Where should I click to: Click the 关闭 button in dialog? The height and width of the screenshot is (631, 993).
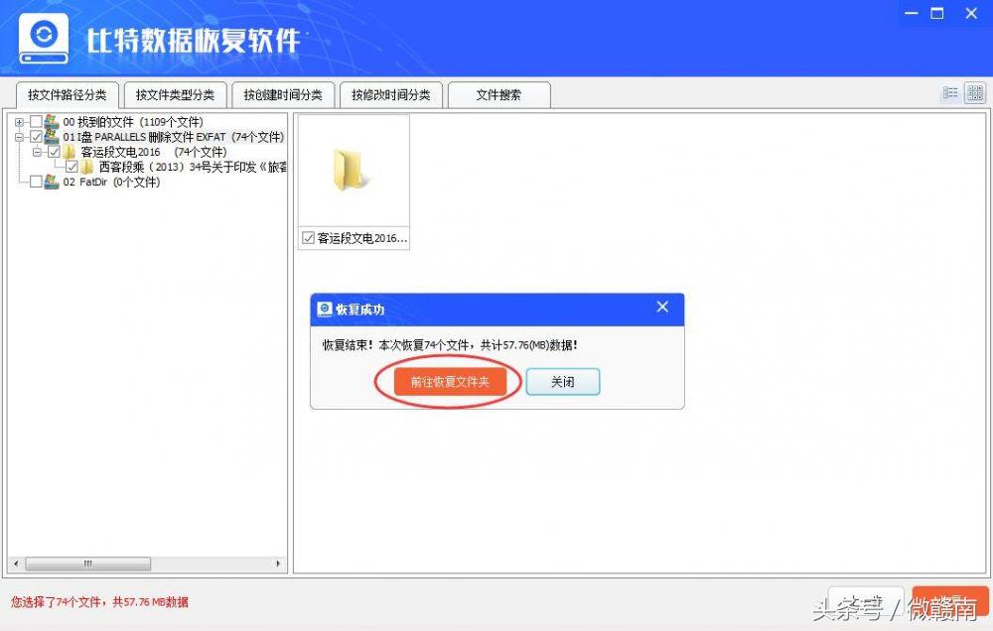563,382
